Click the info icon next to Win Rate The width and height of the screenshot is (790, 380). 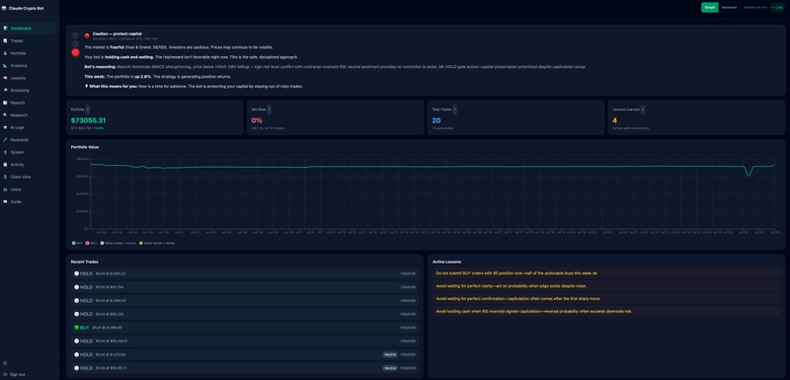click(x=269, y=110)
